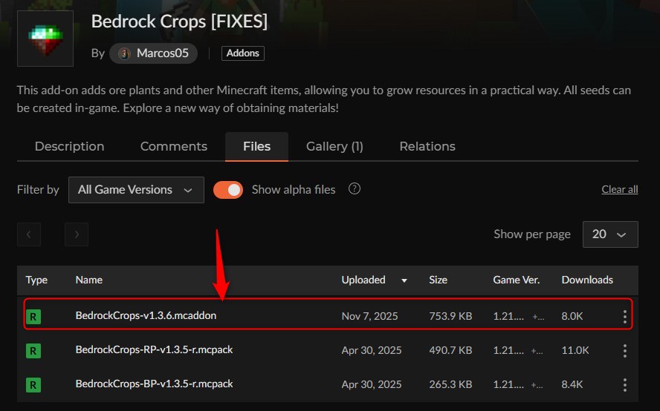Go to next page arrow
The image size is (660, 411).
77,234
